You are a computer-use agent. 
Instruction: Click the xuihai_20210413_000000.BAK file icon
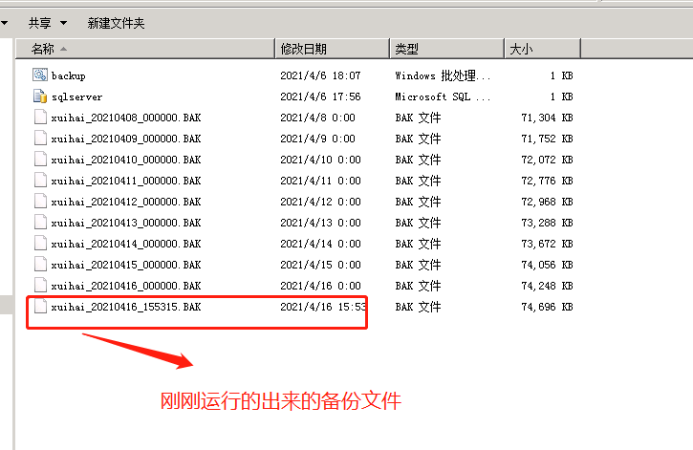tap(41, 222)
